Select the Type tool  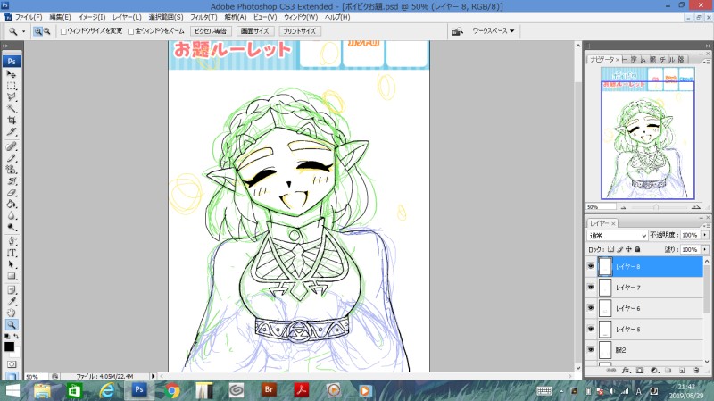12,253
